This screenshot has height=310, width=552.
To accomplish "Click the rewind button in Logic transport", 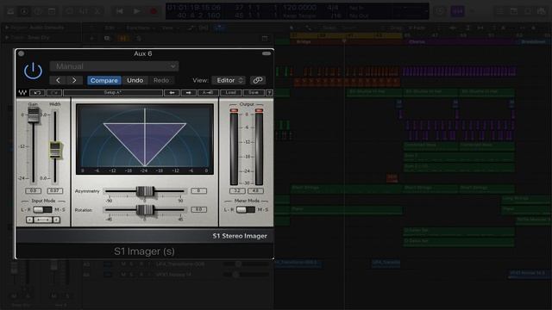I will [120, 11].
